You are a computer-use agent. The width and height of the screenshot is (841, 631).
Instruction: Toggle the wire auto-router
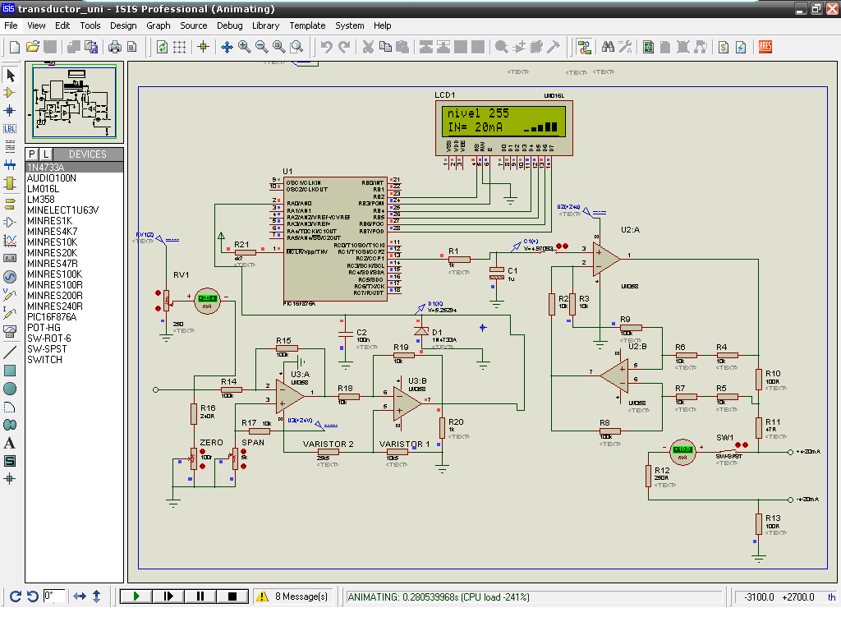click(x=585, y=47)
